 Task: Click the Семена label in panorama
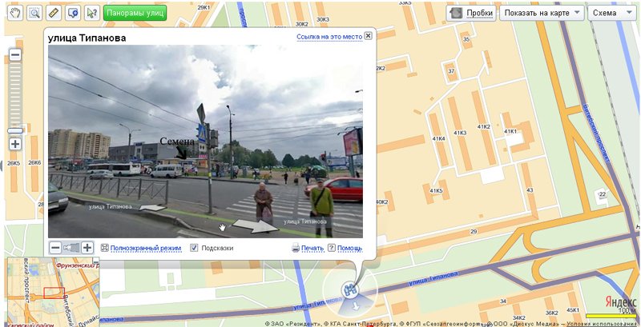176,142
